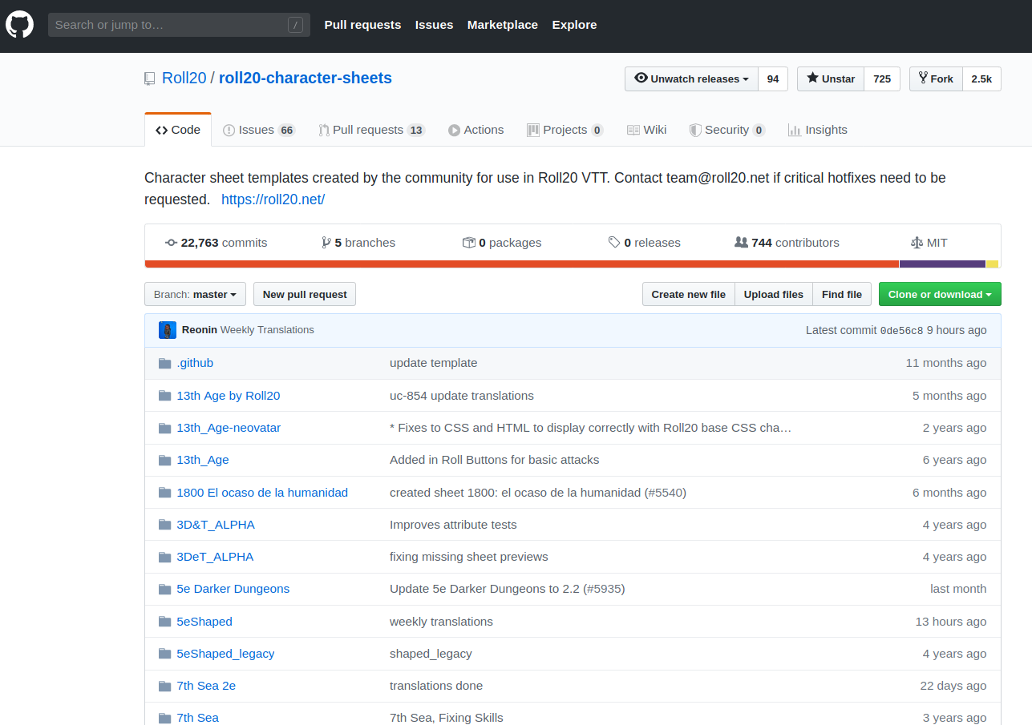This screenshot has width=1032, height=725.
Task: Open Explore in top navigation
Action: (x=574, y=25)
